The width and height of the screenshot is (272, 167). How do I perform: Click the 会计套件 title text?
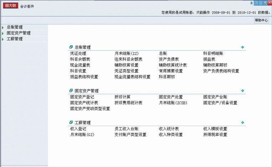[27, 6]
